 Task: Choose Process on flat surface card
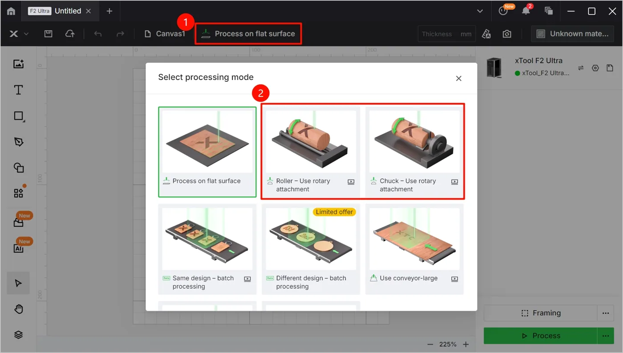[x=207, y=152]
